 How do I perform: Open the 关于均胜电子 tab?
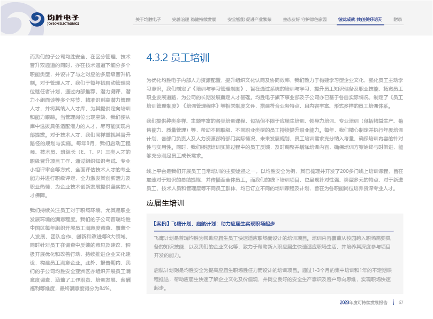click(x=148, y=19)
